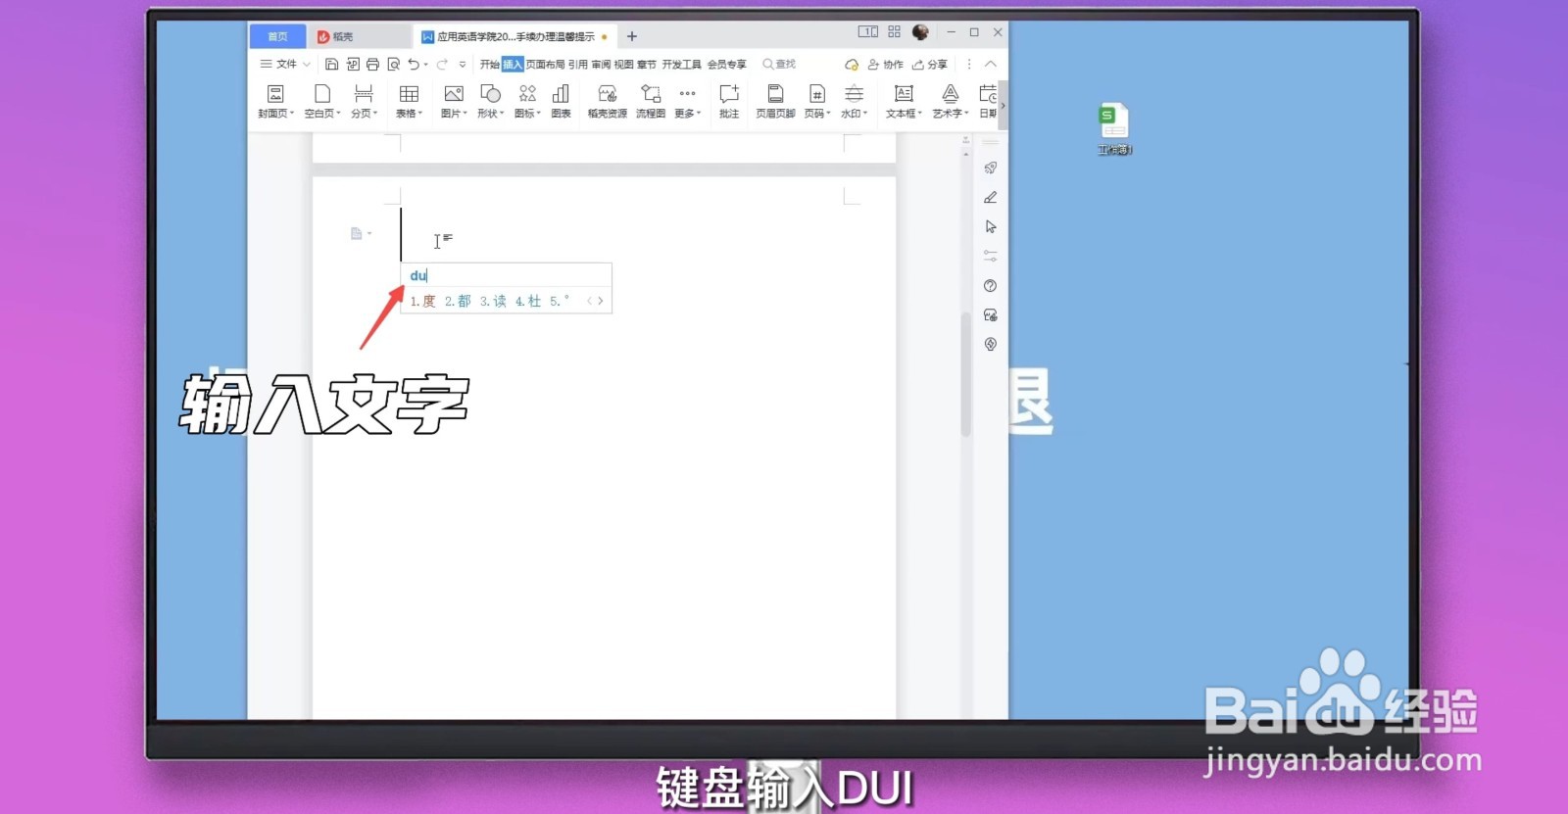The width and height of the screenshot is (1568, 814).
Task: Open the 页码 page number dropdown
Action: pyautogui.click(x=817, y=101)
